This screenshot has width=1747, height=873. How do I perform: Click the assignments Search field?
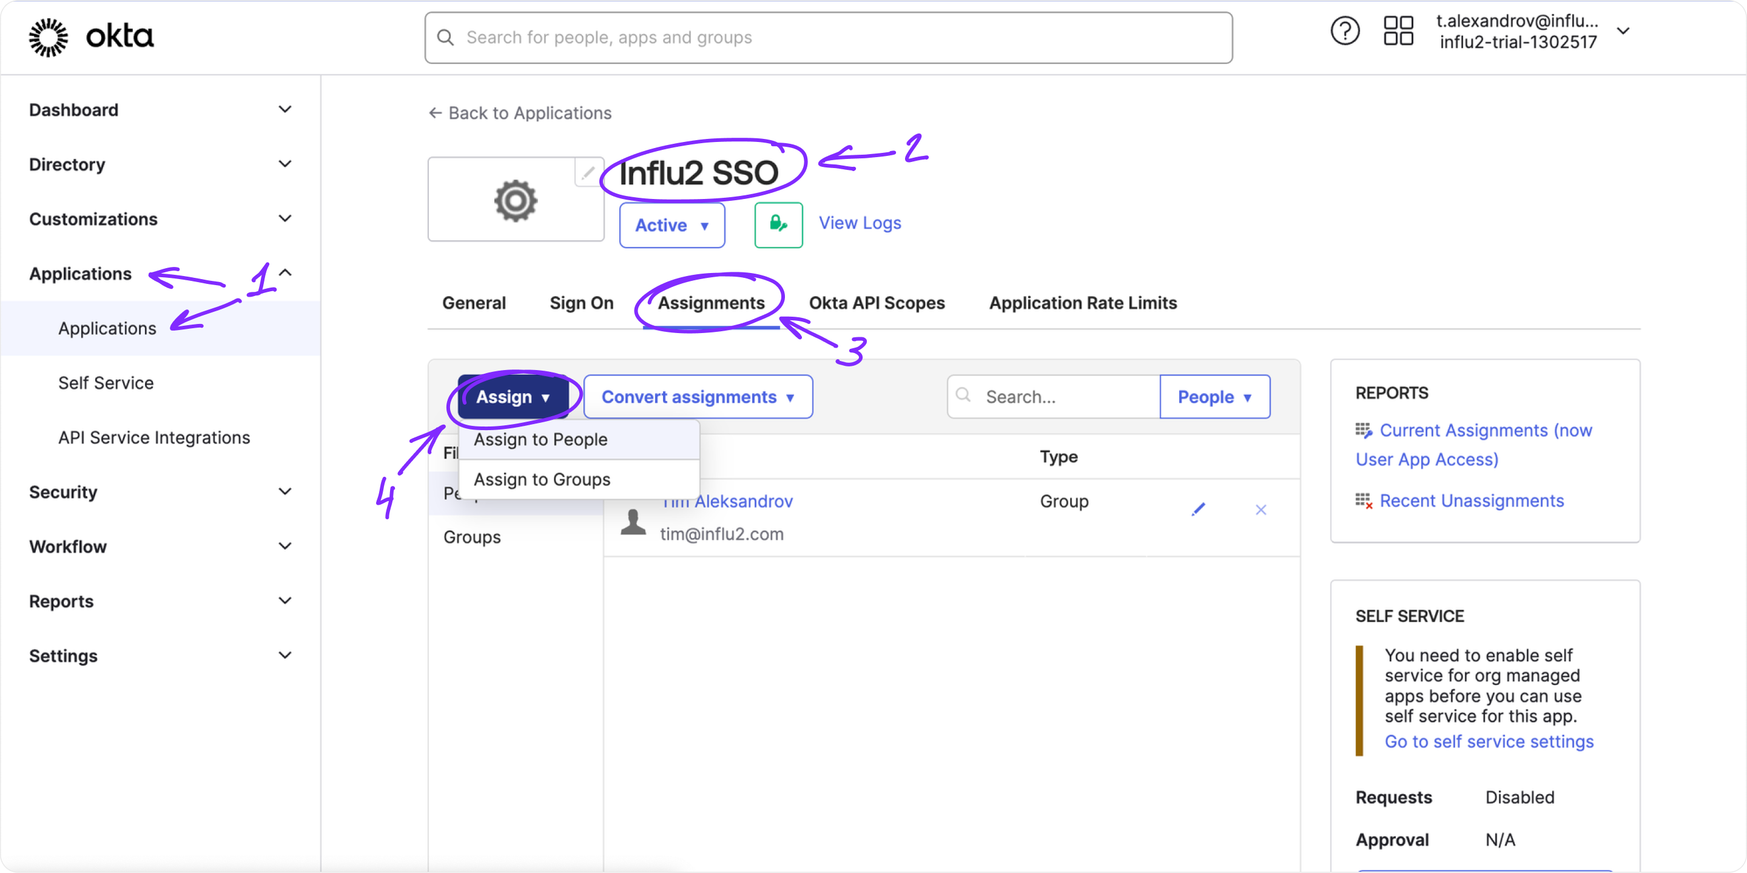point(1053,397)
